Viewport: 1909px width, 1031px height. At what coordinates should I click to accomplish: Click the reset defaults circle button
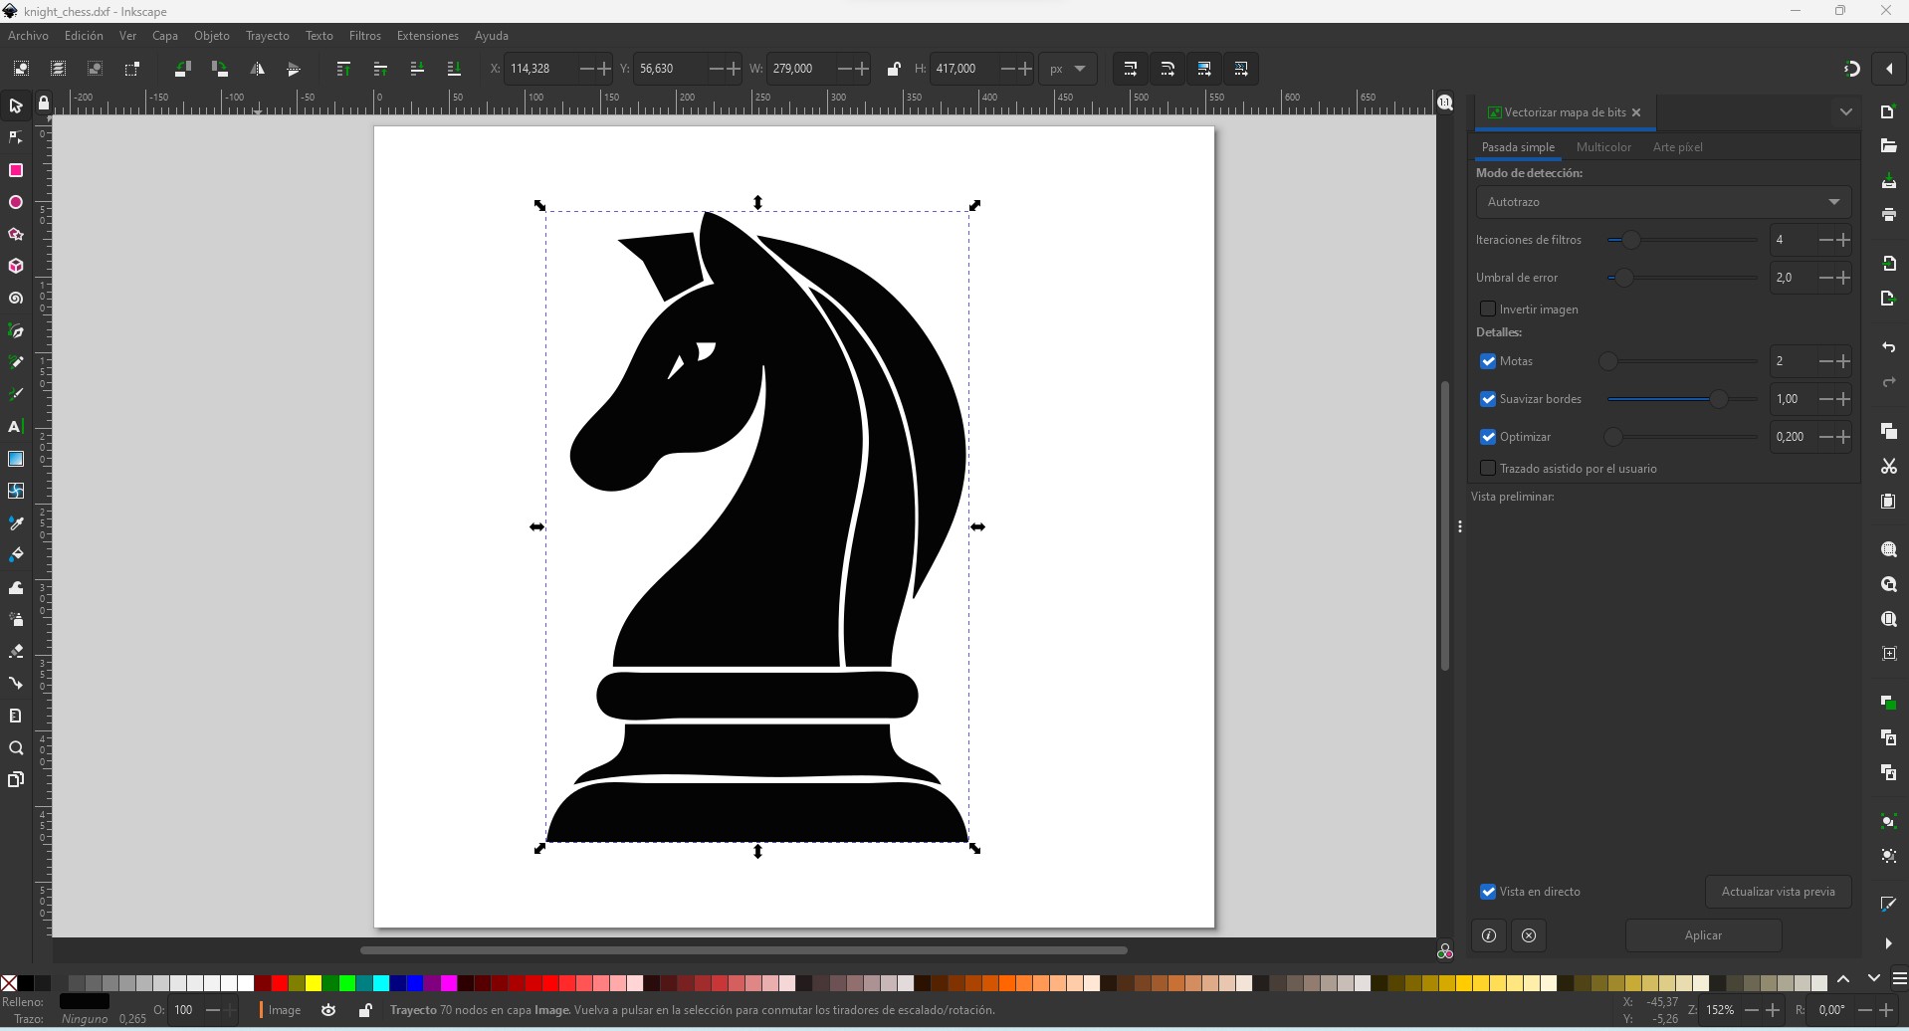(x=1489, y=935)
